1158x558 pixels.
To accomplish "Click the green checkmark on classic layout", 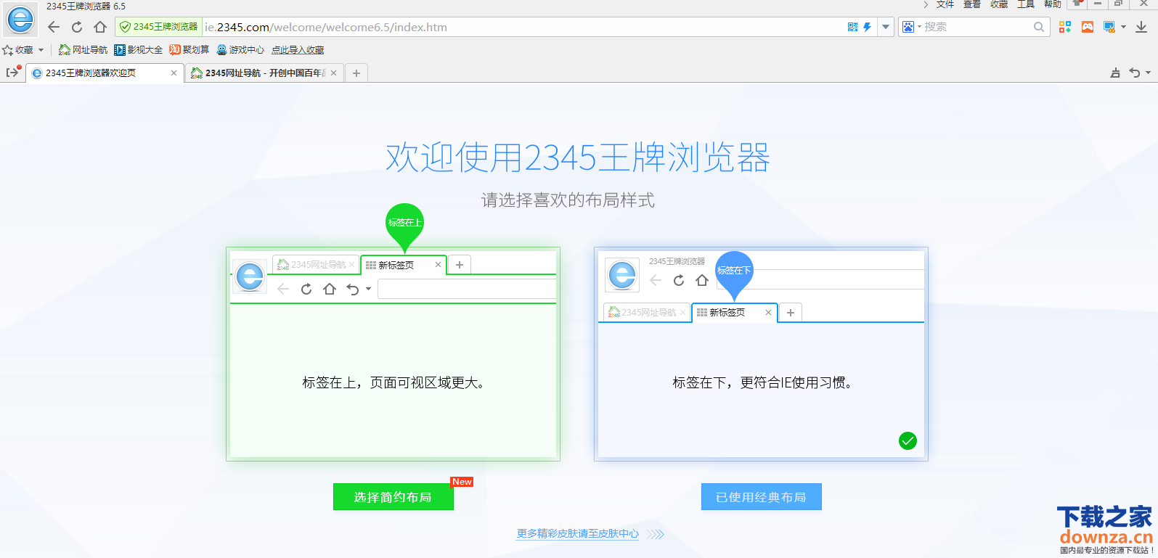I will (x=908, y=440).
